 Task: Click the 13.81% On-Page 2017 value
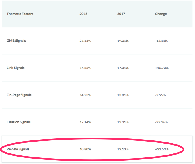123,95
